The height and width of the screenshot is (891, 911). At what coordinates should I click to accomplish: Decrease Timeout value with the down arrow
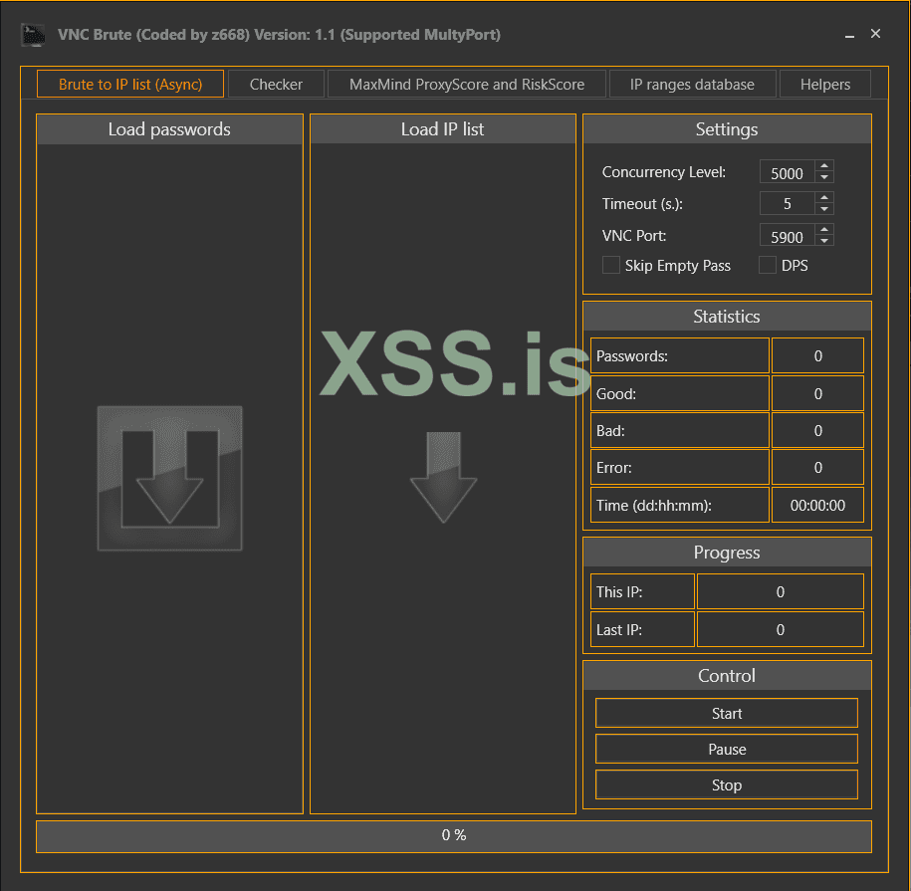click(823, 210)
